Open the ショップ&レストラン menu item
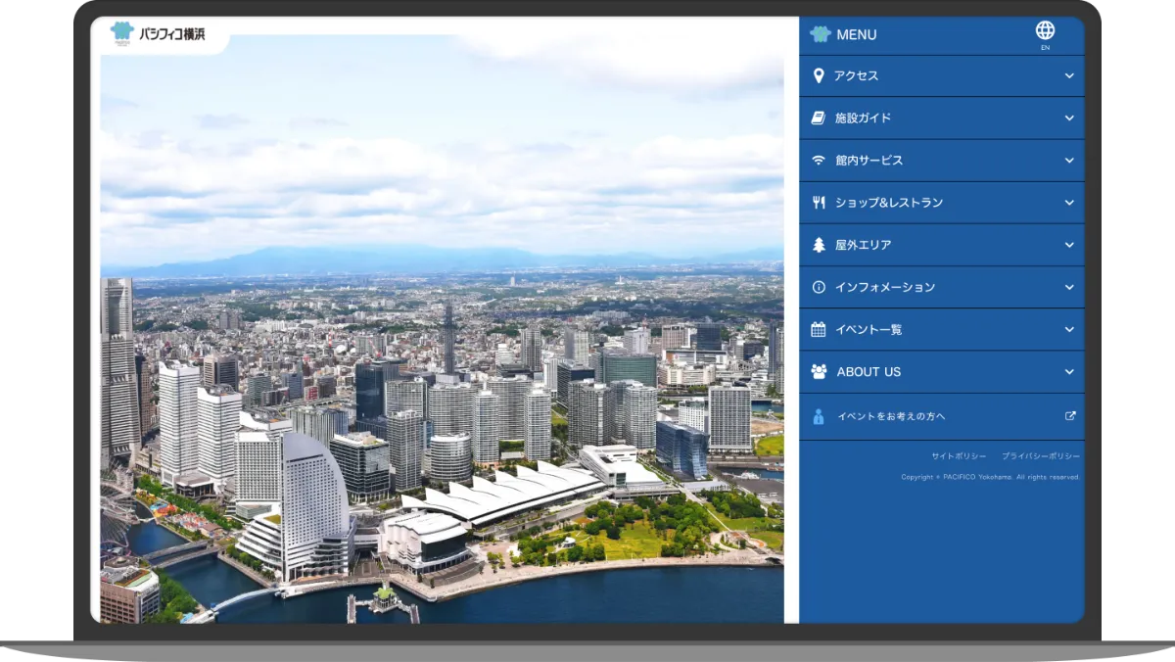This screenshot has height=662, width=1175. (942, 203)
